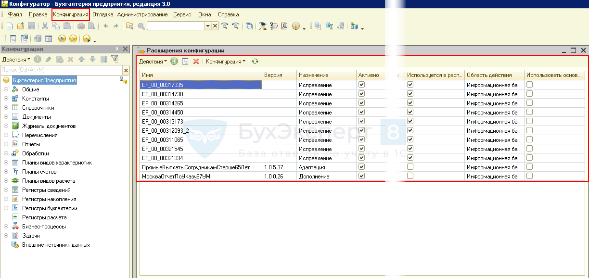Screen dimensions: 589x278
Task: Click the red Delete extension icon
Action: point(196,62)
